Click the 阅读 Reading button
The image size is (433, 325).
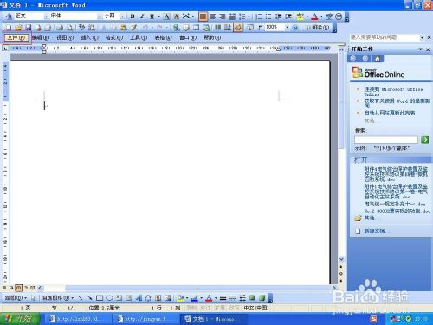317,28
